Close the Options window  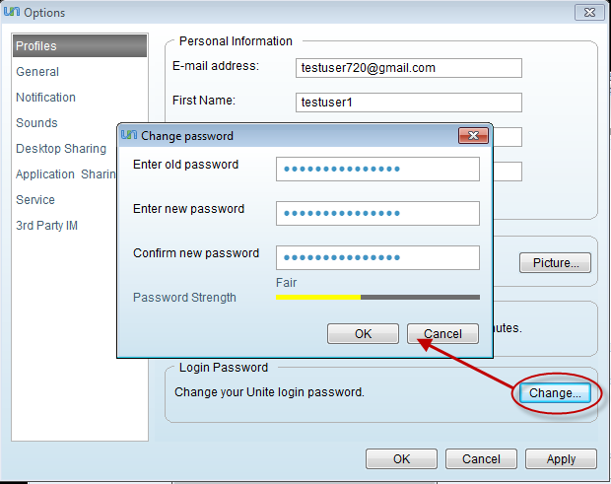pos(589,13)
